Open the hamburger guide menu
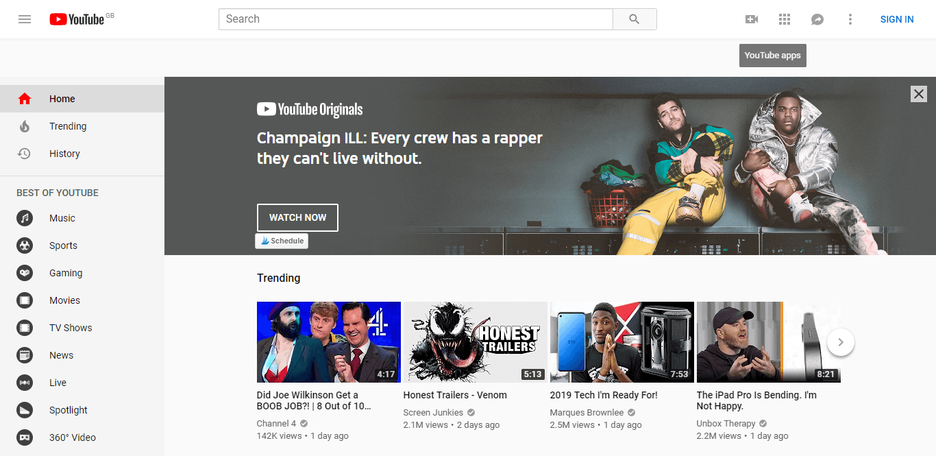 25,19
